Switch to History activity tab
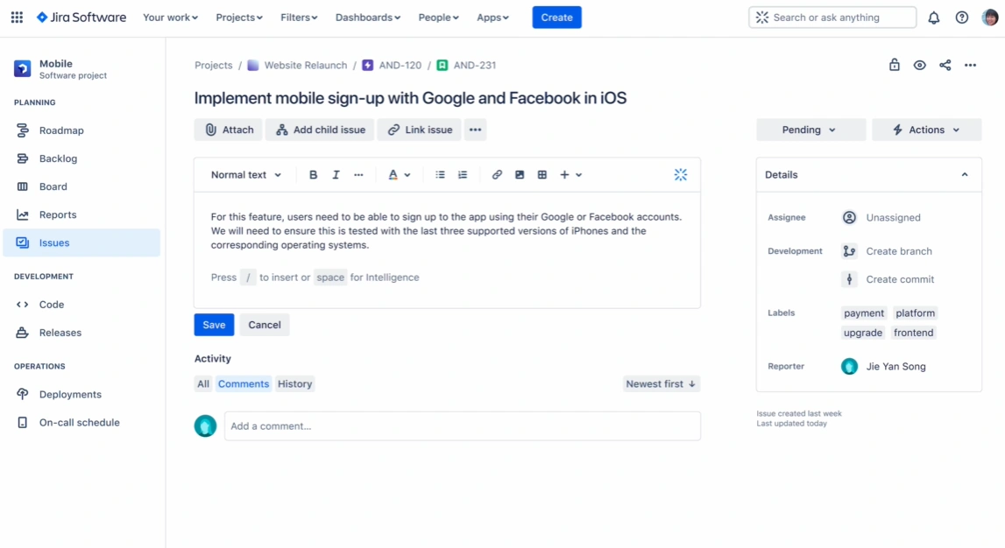1005x548 pixels. (294, 384)
